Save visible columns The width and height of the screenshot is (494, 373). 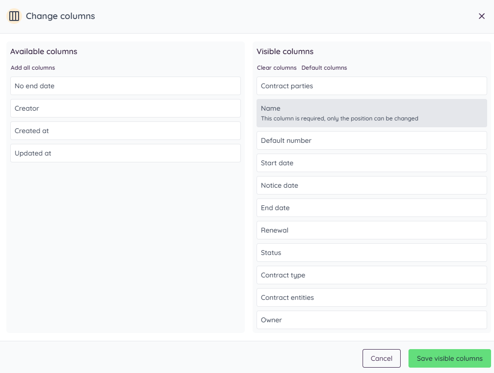[449, 358]
